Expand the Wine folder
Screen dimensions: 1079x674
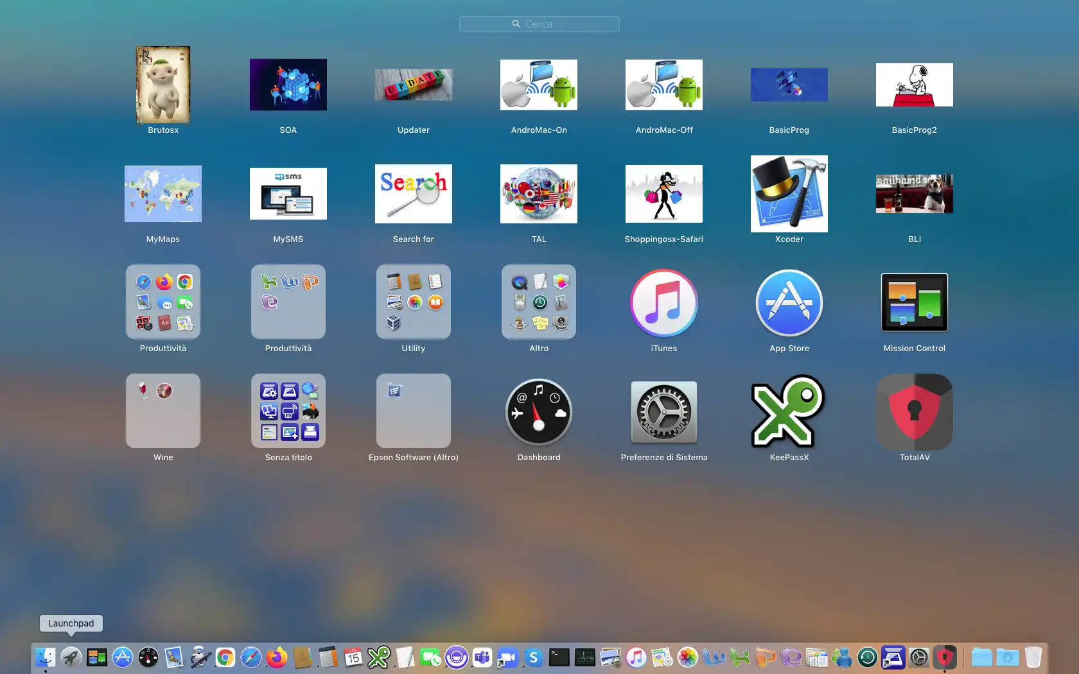[163, 411]
